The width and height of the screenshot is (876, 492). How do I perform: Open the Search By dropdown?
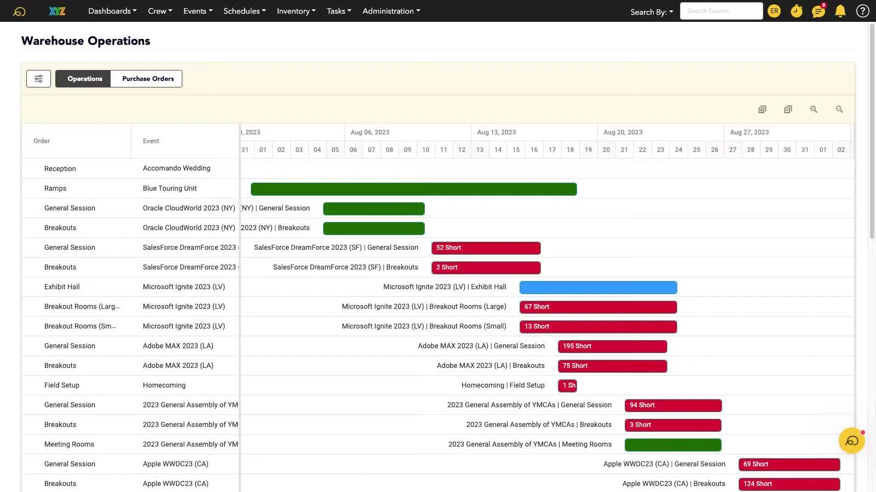(x=652, y=11)
